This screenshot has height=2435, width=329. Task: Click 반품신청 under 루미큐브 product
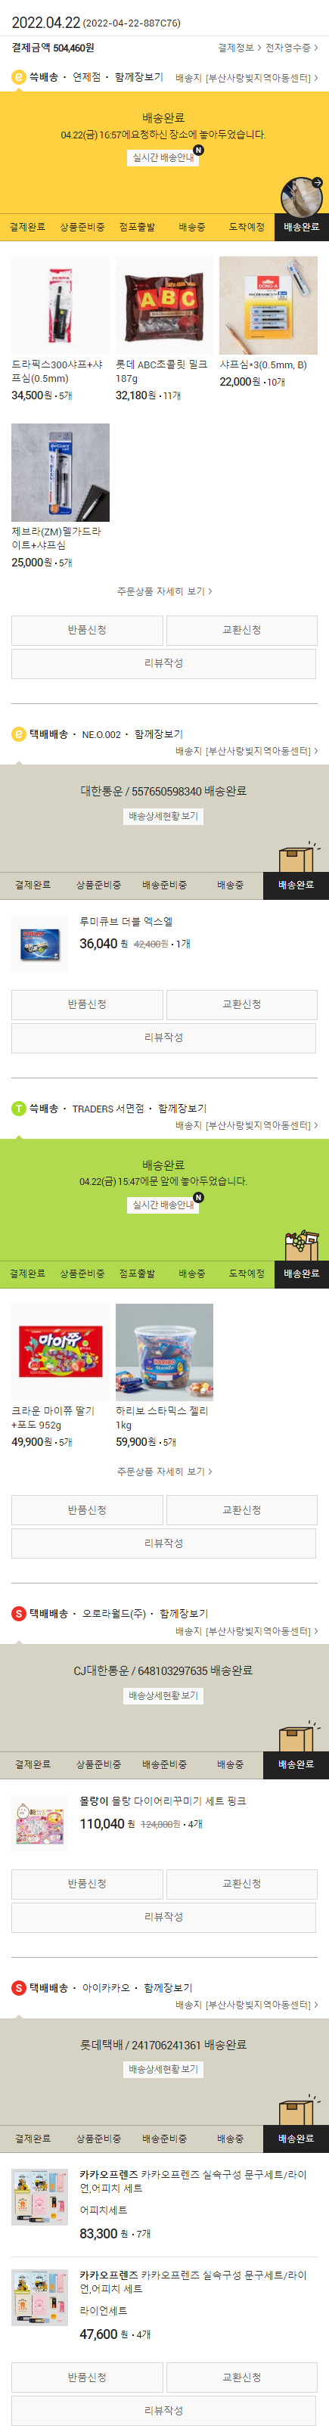pos(87,1004)
